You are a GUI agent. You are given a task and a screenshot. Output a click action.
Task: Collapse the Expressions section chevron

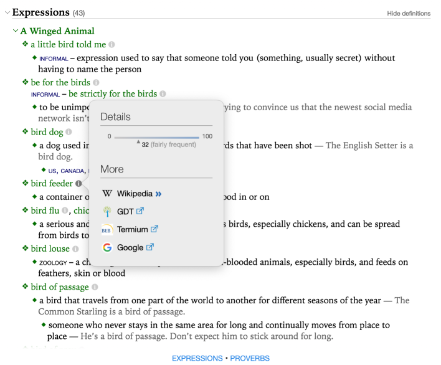click(7, 12)
